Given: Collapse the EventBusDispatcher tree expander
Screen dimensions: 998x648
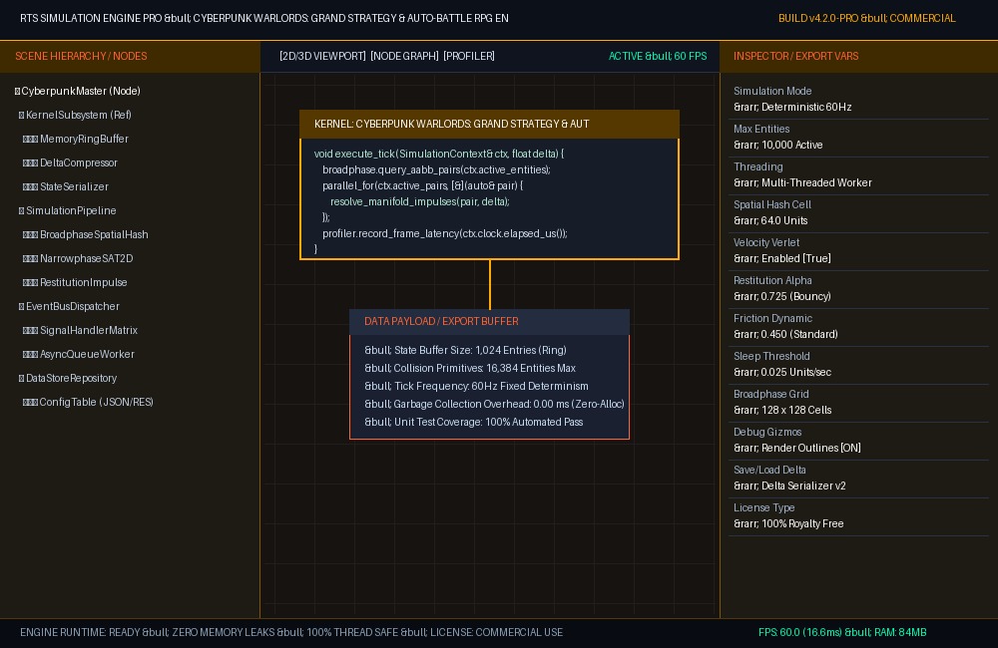Looking at the screenshot, I should (22, 306).
